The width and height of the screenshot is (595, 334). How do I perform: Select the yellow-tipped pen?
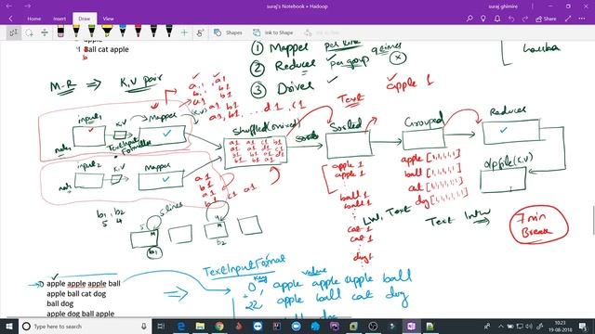76,32
